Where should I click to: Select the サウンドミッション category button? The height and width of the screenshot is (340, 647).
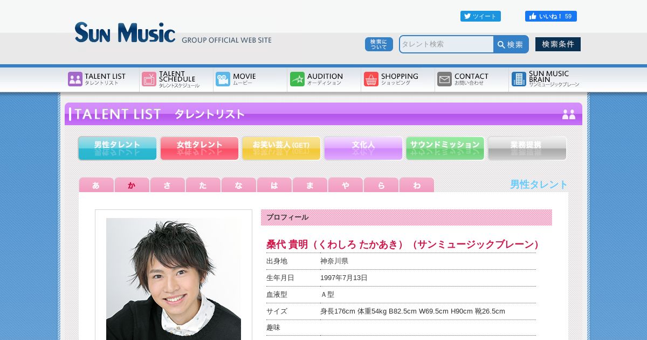[445, 148]
